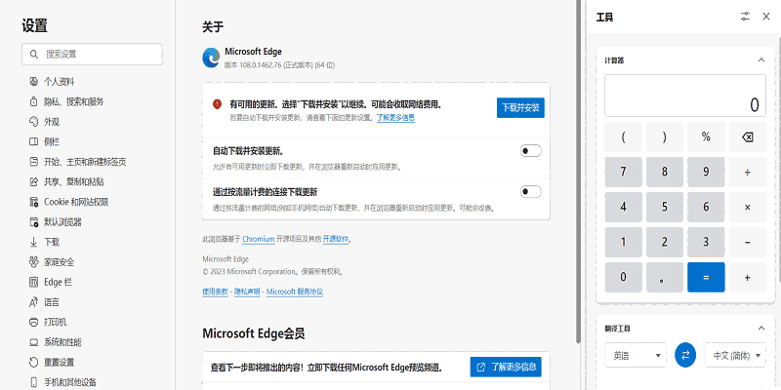
Task: Click the laptop icon beside 系统和性能
Action: pyautogui.click(x=34, y=342)
